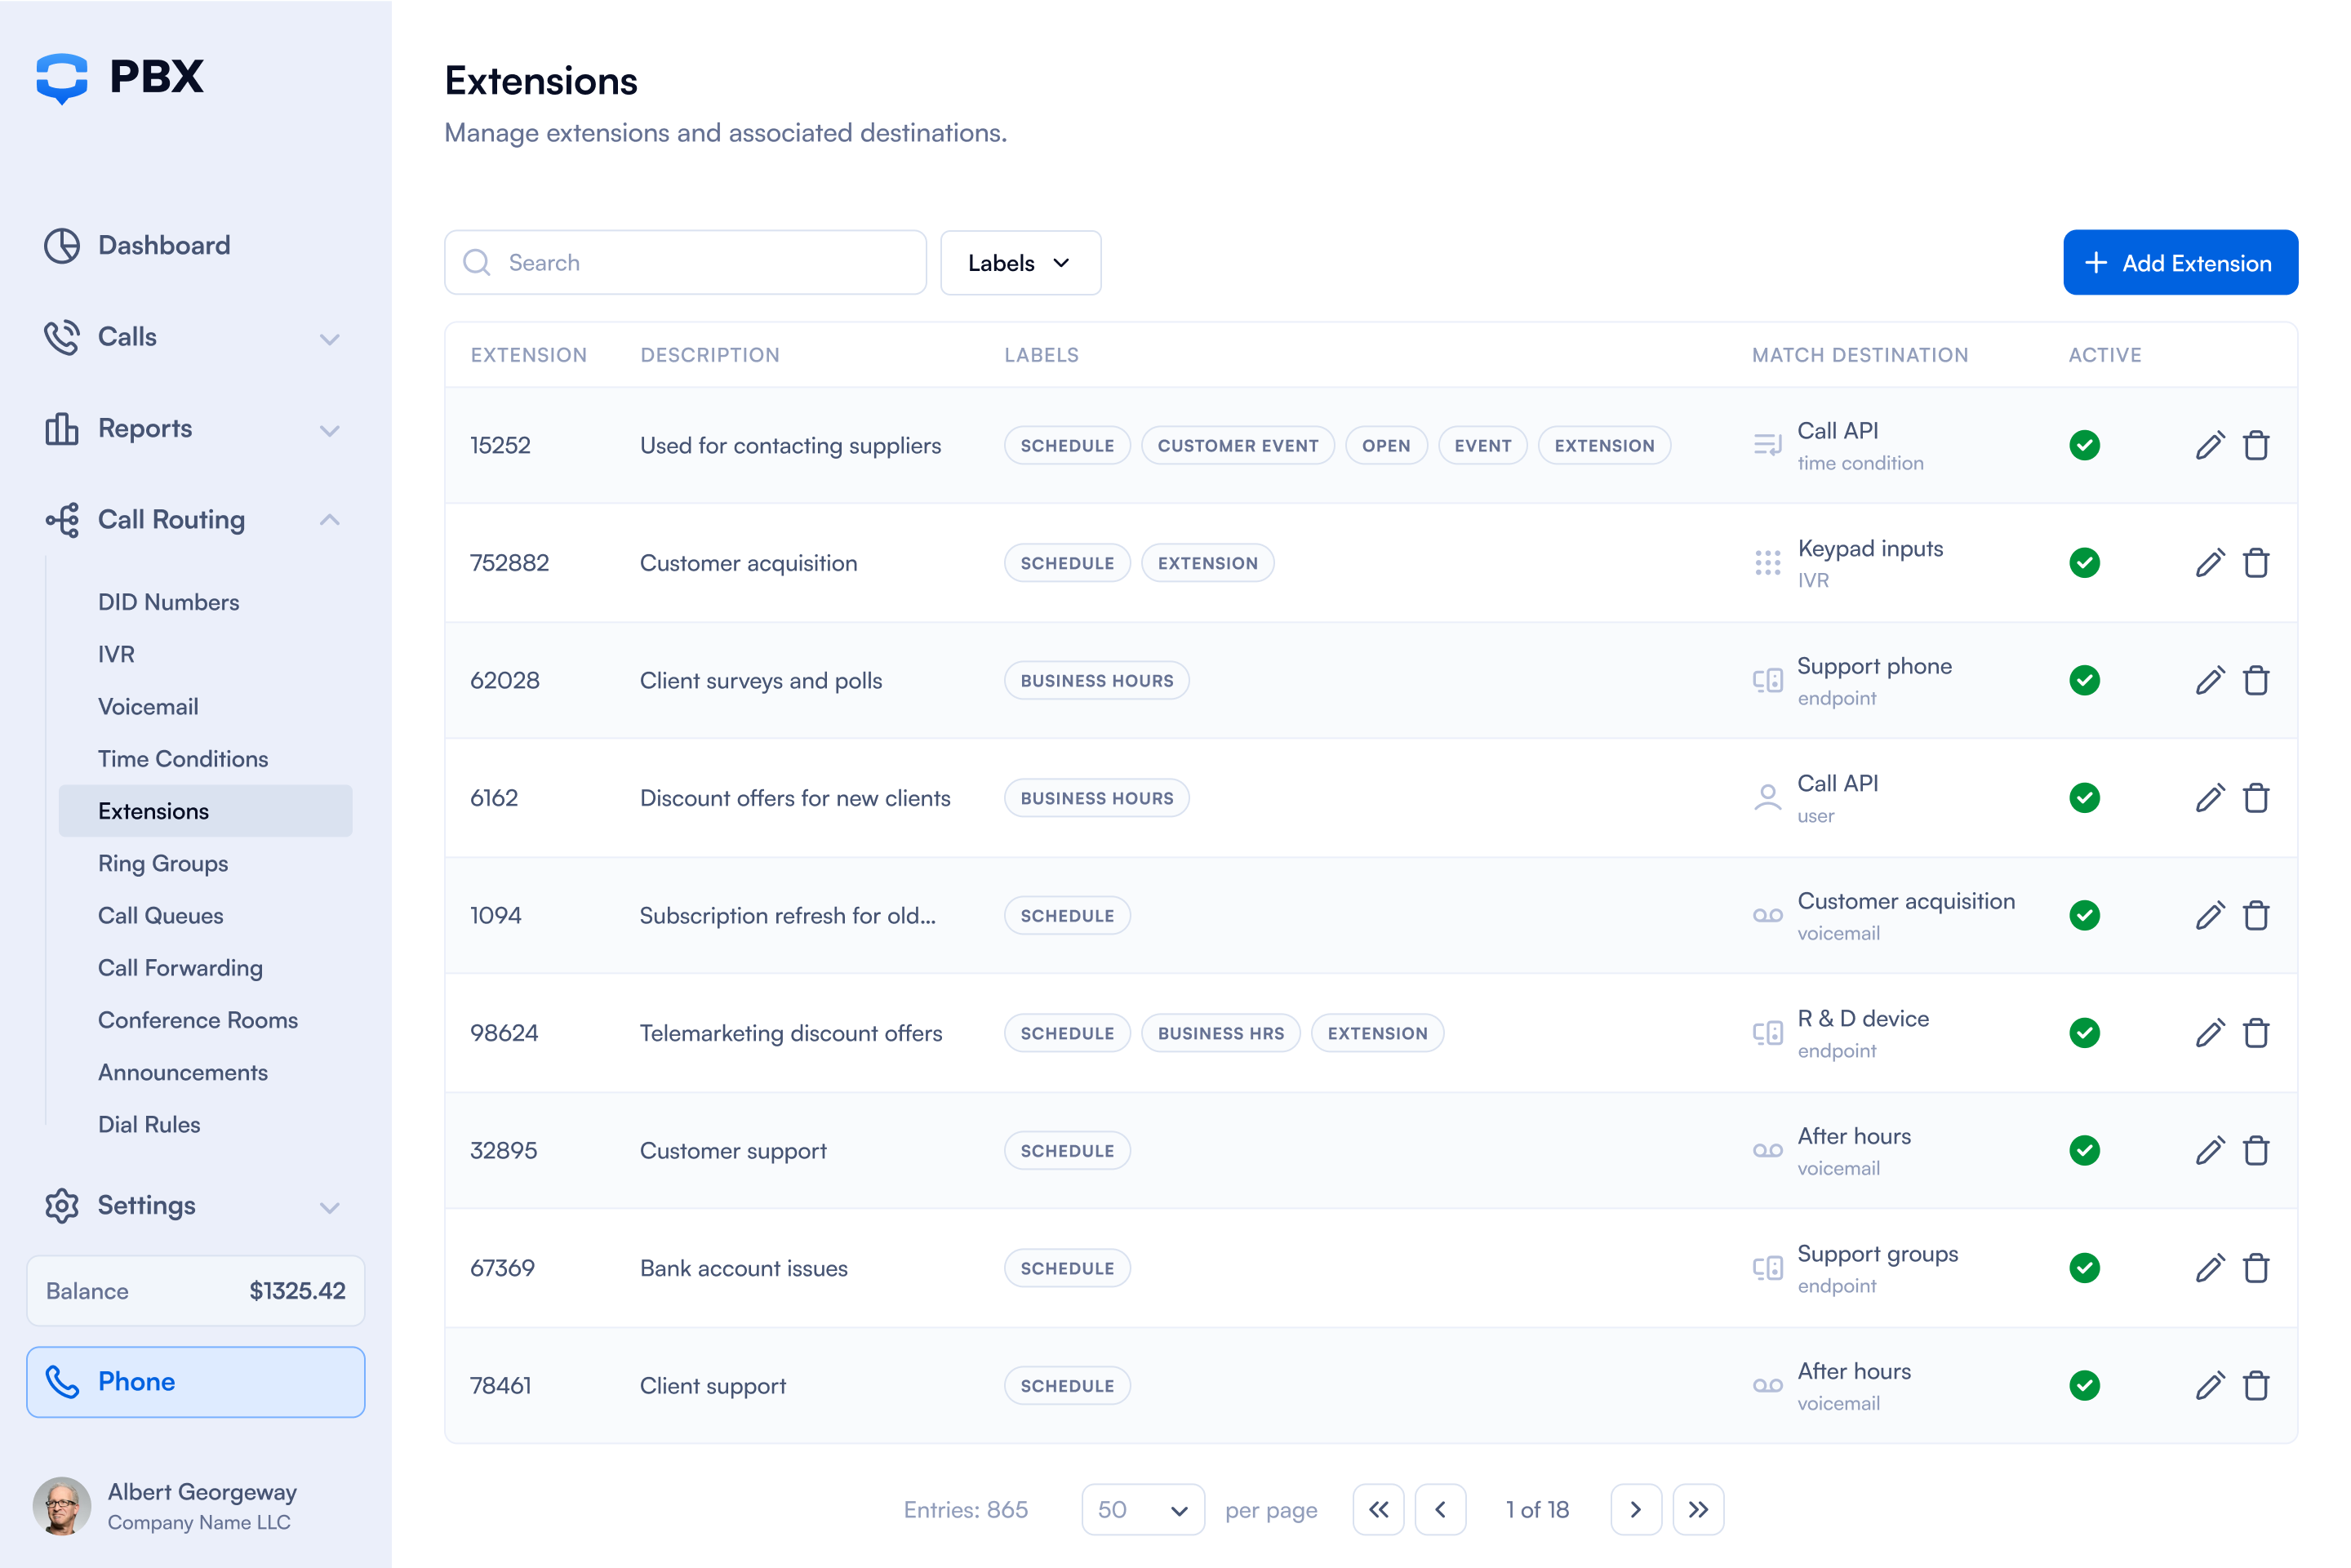Image resolution: width=2351 pixels, height=1568 pixels.
Task: Open Ring Groups in the sidebar
Action: coord(163,863)
